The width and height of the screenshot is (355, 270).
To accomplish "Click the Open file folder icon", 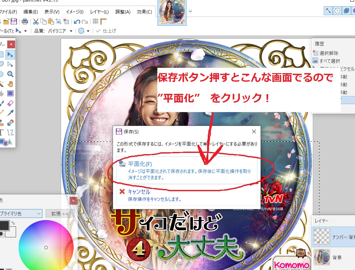I will pyautogui.click(x=6, y=21).
